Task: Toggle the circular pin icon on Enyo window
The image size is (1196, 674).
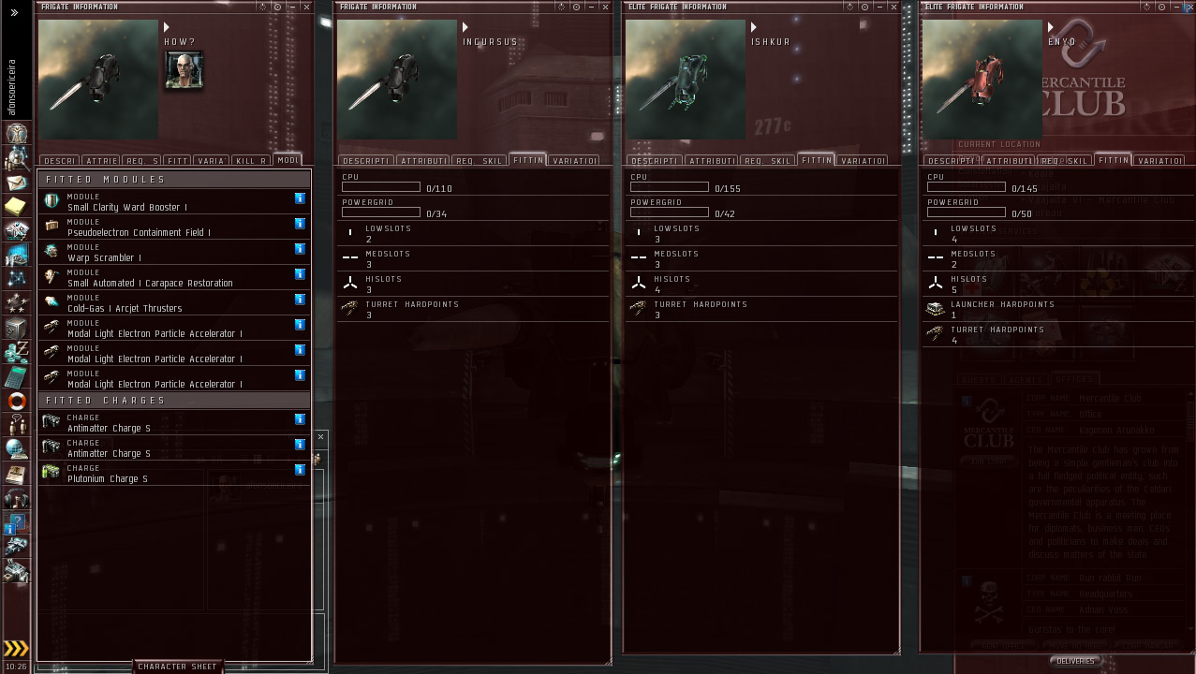Action: 1161,7
